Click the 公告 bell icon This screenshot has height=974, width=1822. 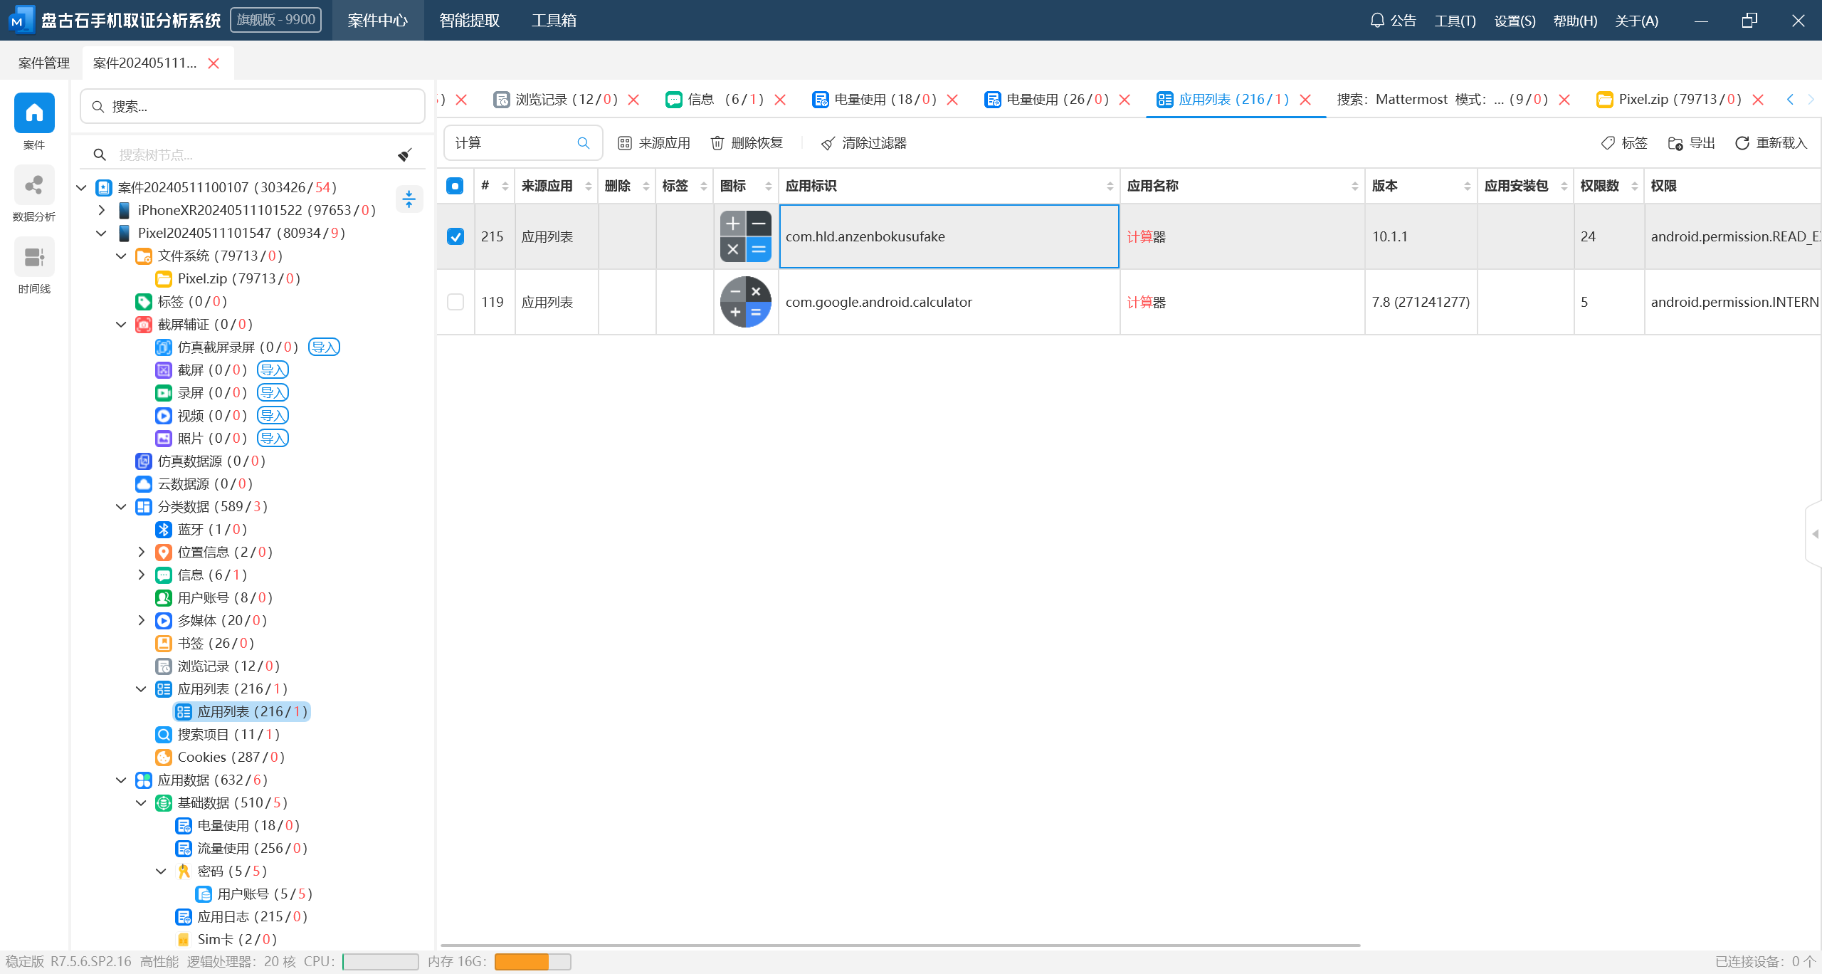[x=1377, y=21]
